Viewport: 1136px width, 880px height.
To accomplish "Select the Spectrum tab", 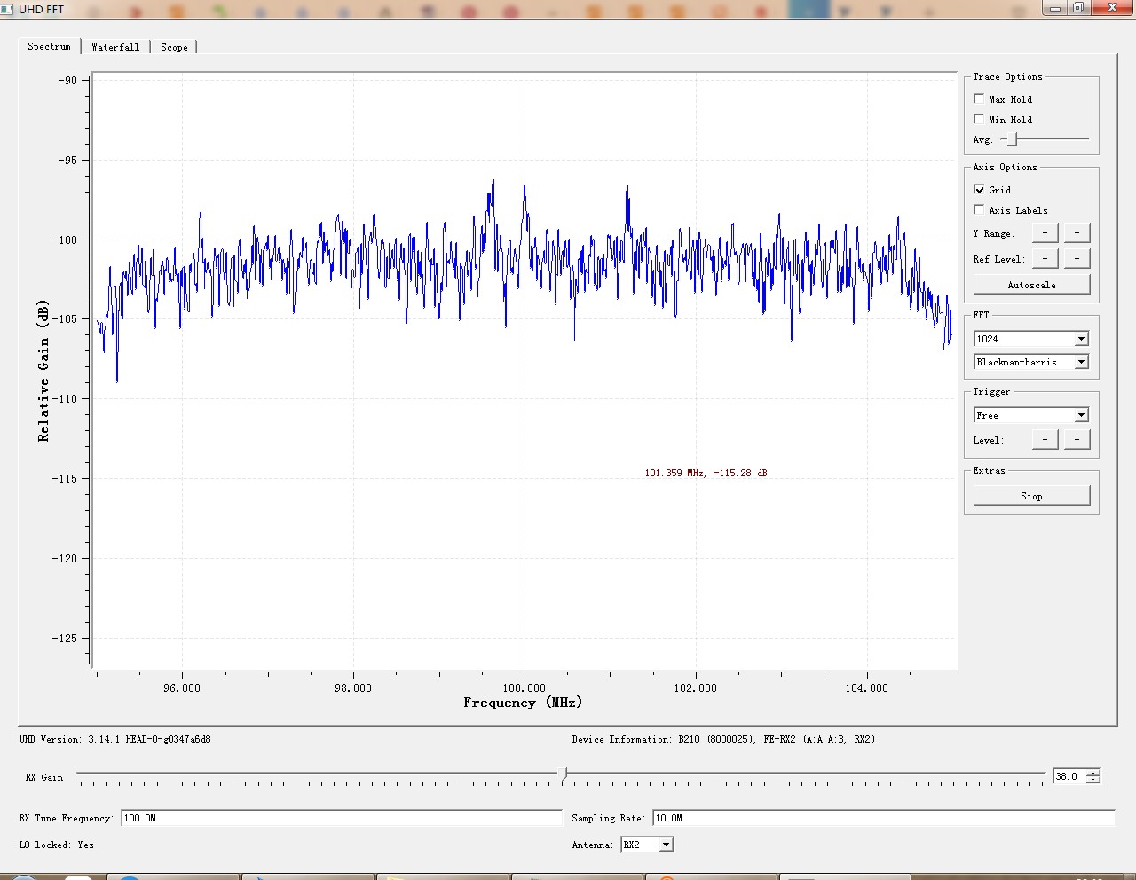I will [49, 46].
